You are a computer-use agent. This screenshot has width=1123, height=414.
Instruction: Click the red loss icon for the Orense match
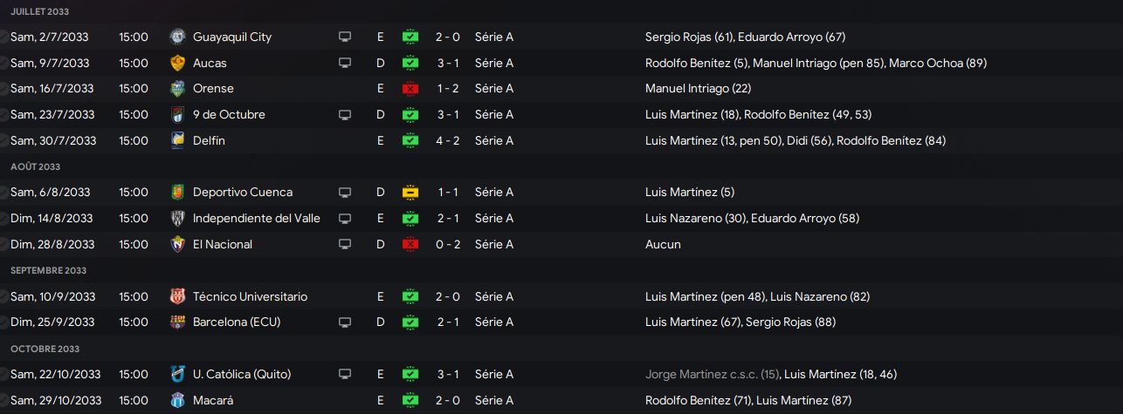(x=410, y=88)
